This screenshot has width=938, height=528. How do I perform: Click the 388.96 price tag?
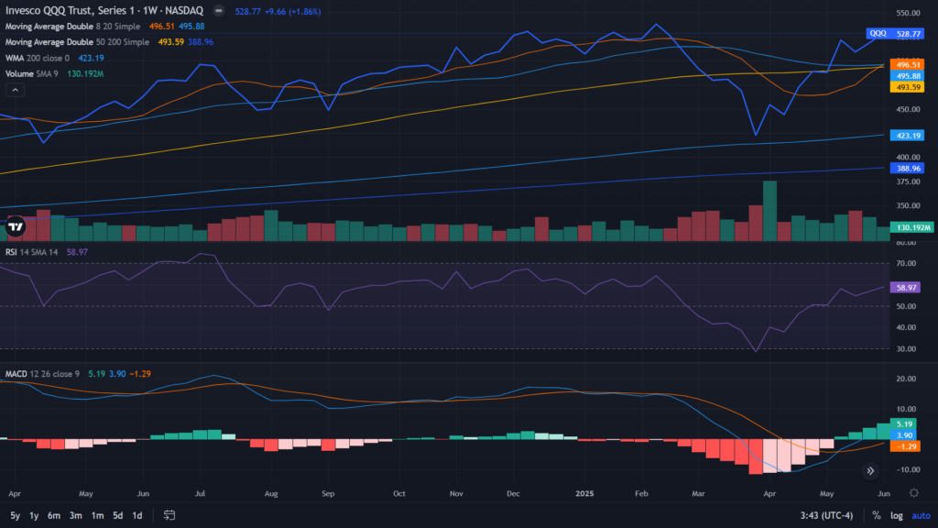(x=908, y=169)
